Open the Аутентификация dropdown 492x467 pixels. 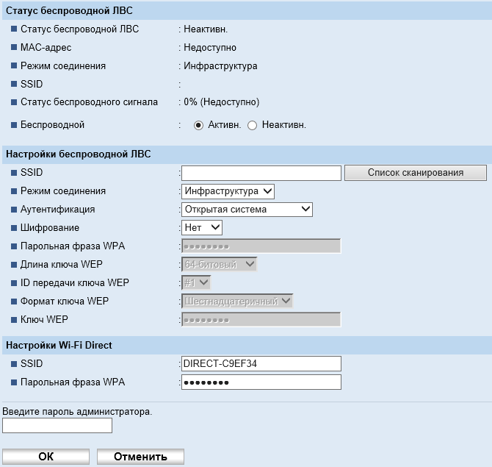pos(247,209)
